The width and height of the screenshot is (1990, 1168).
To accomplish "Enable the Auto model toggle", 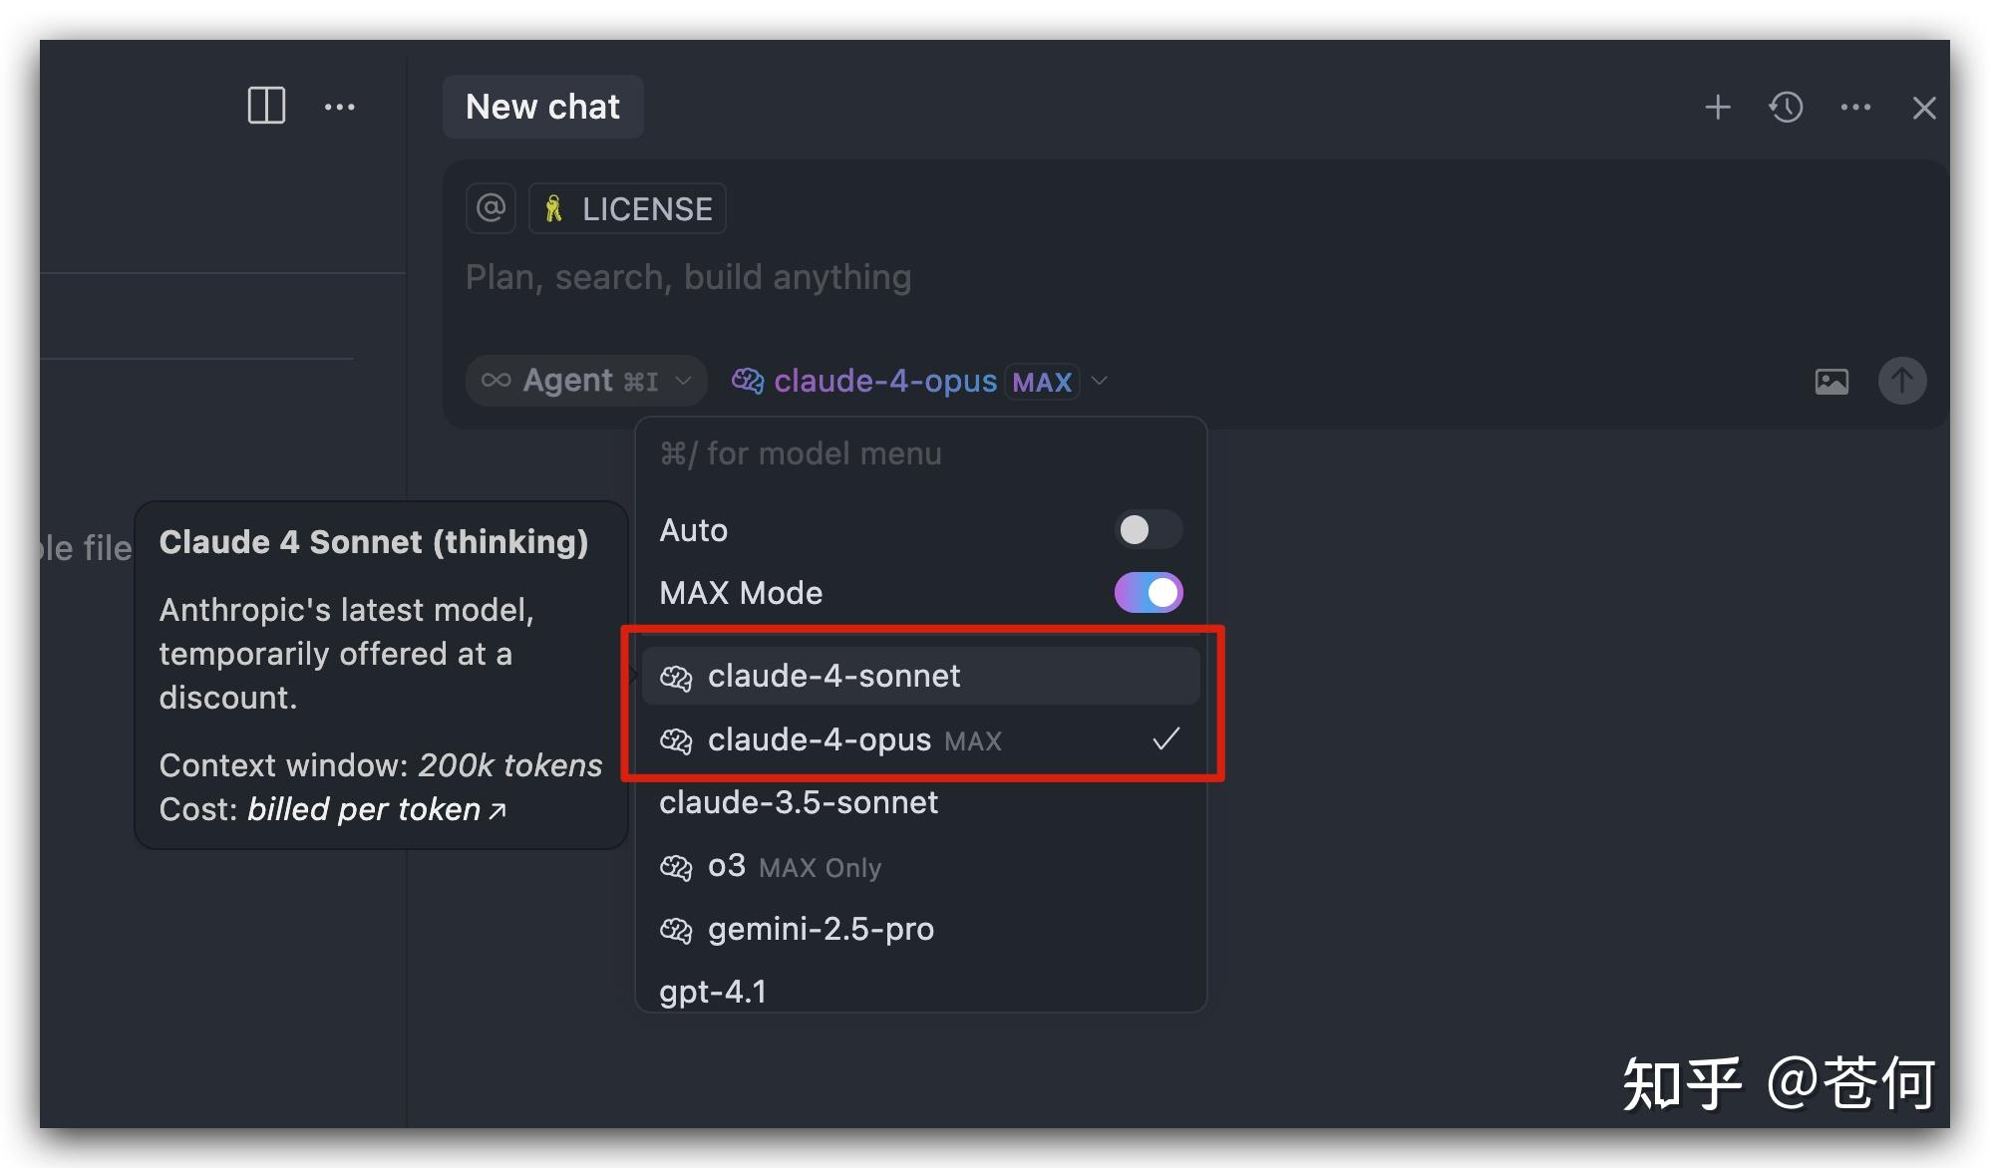I will point(1148,530).
